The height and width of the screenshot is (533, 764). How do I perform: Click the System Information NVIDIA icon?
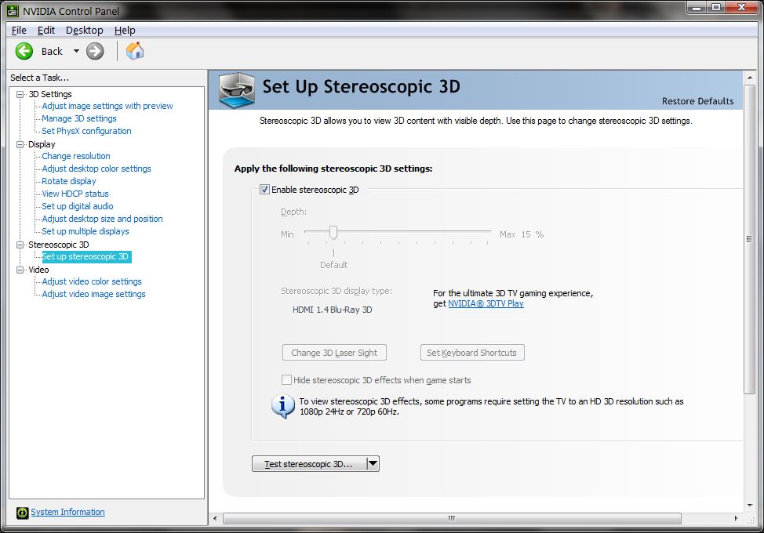[x=23, y=513]
